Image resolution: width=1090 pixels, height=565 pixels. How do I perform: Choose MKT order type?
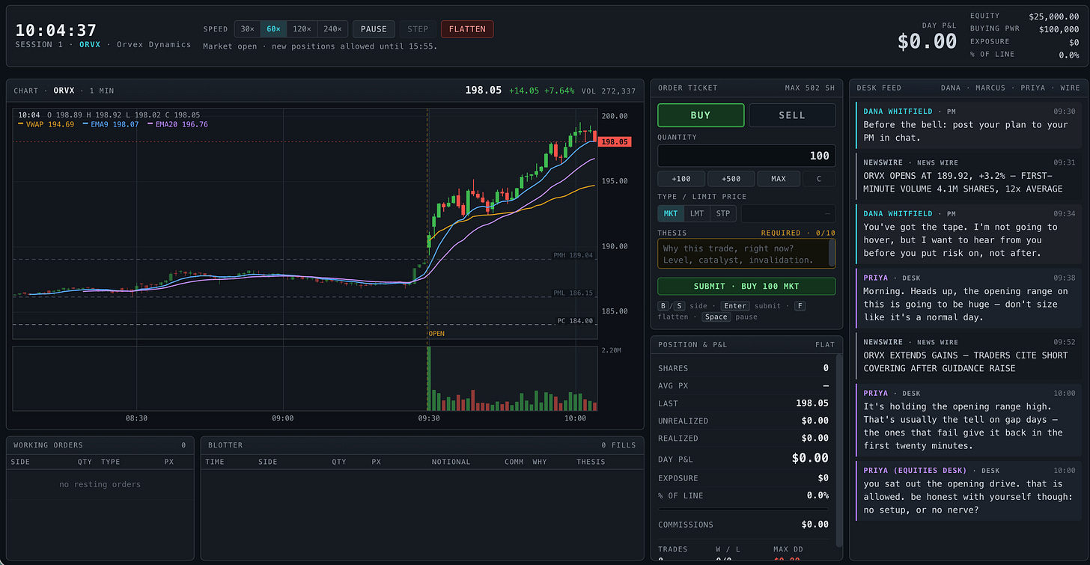click(x=671, y=213)
